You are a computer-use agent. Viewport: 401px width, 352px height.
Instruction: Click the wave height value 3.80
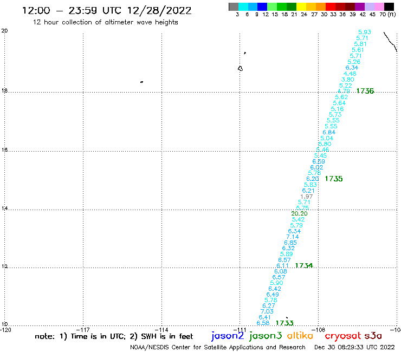(348, 80)
